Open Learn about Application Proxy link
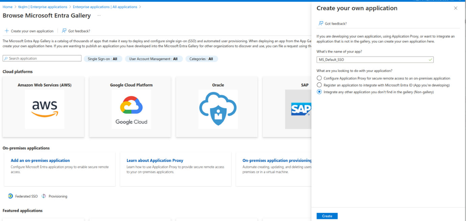This screenshot has height=221, width=466. tap(155, 161)
